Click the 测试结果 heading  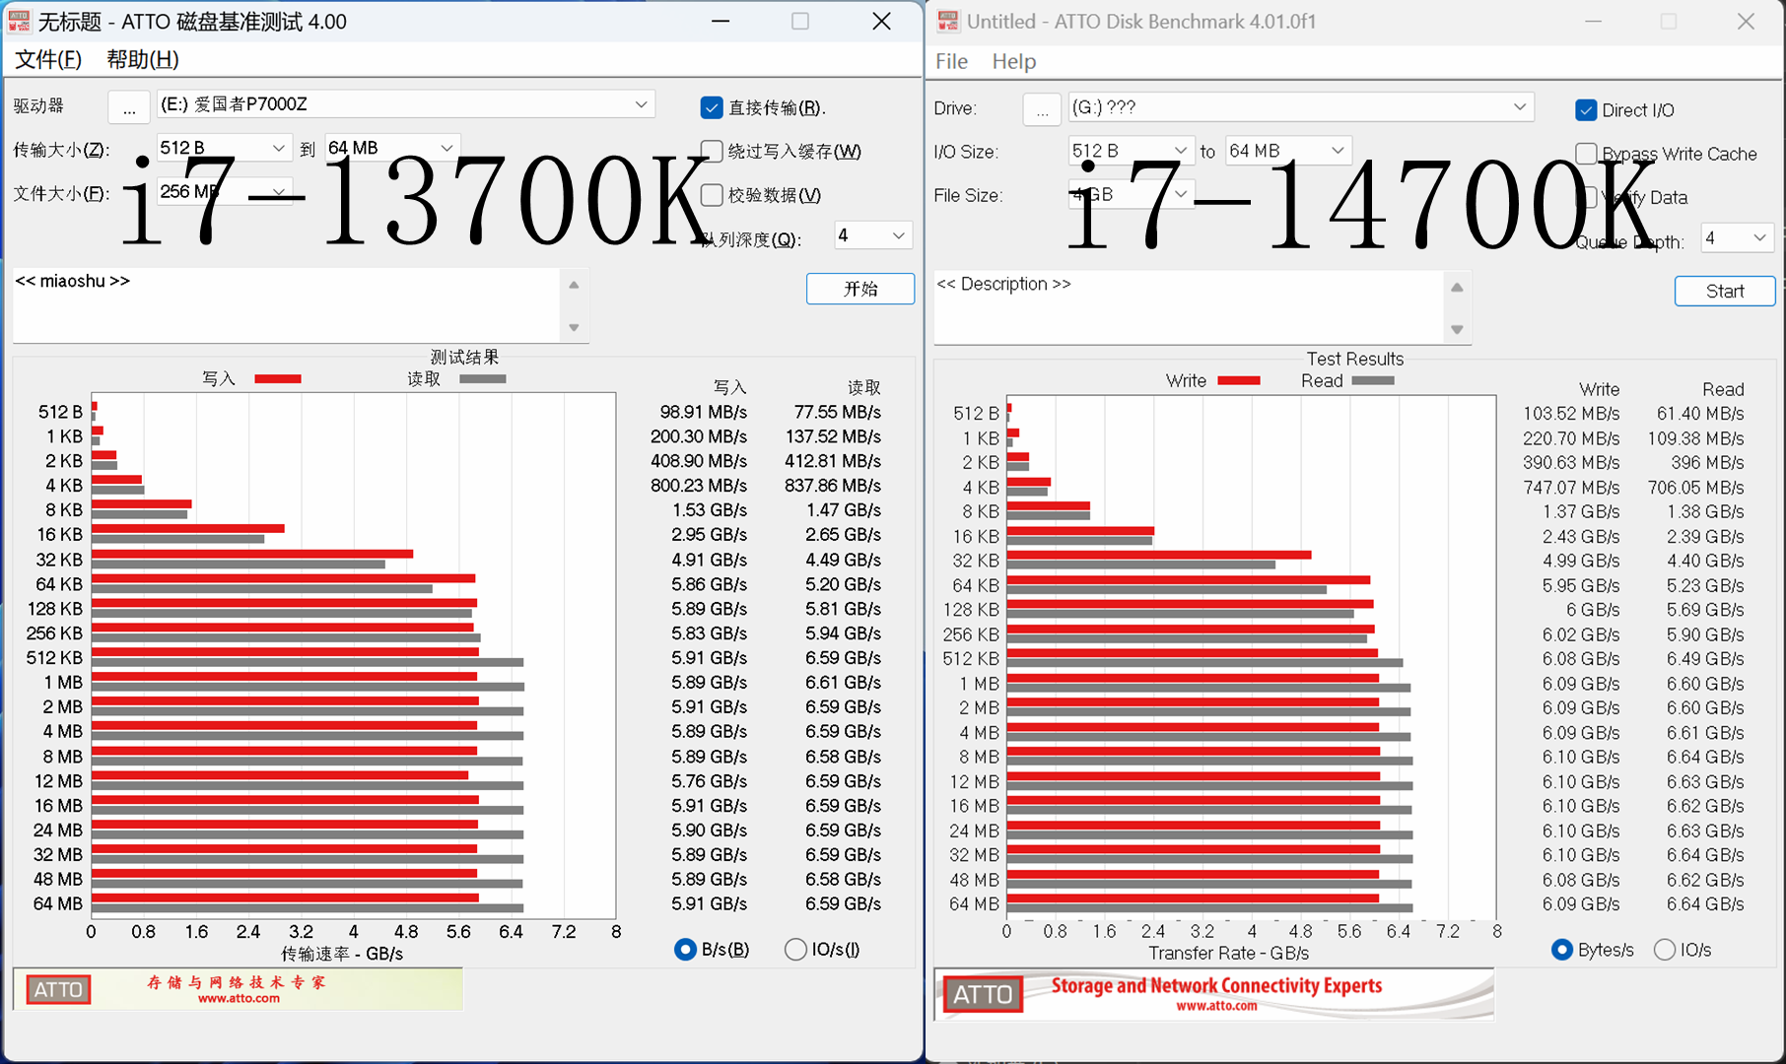464,357
